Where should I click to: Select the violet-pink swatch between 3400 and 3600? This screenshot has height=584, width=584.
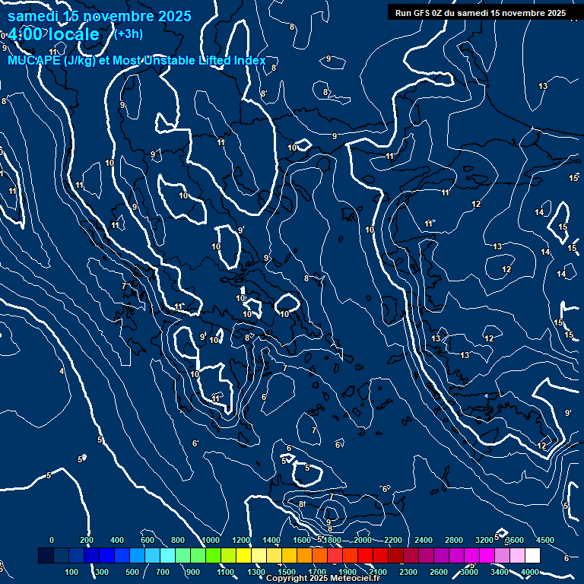pos(502,555)
